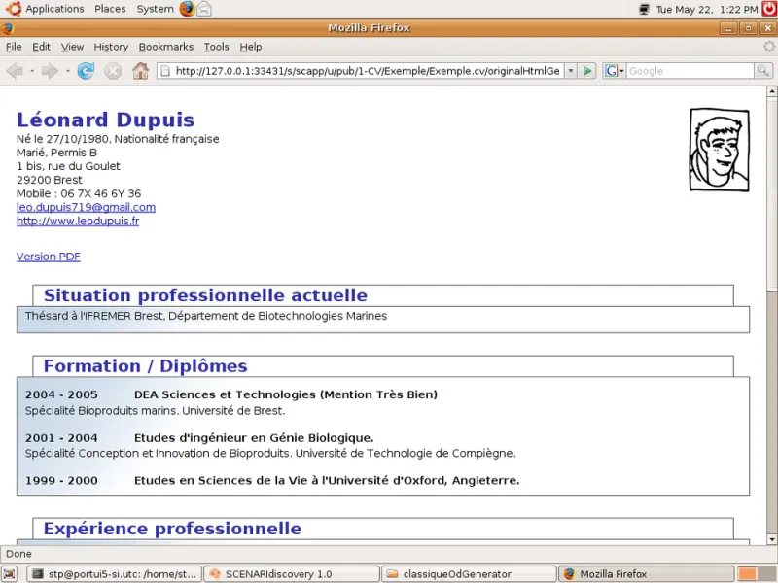Click the red power shutdown icon

pyautogui.click(x=769, y=9)
